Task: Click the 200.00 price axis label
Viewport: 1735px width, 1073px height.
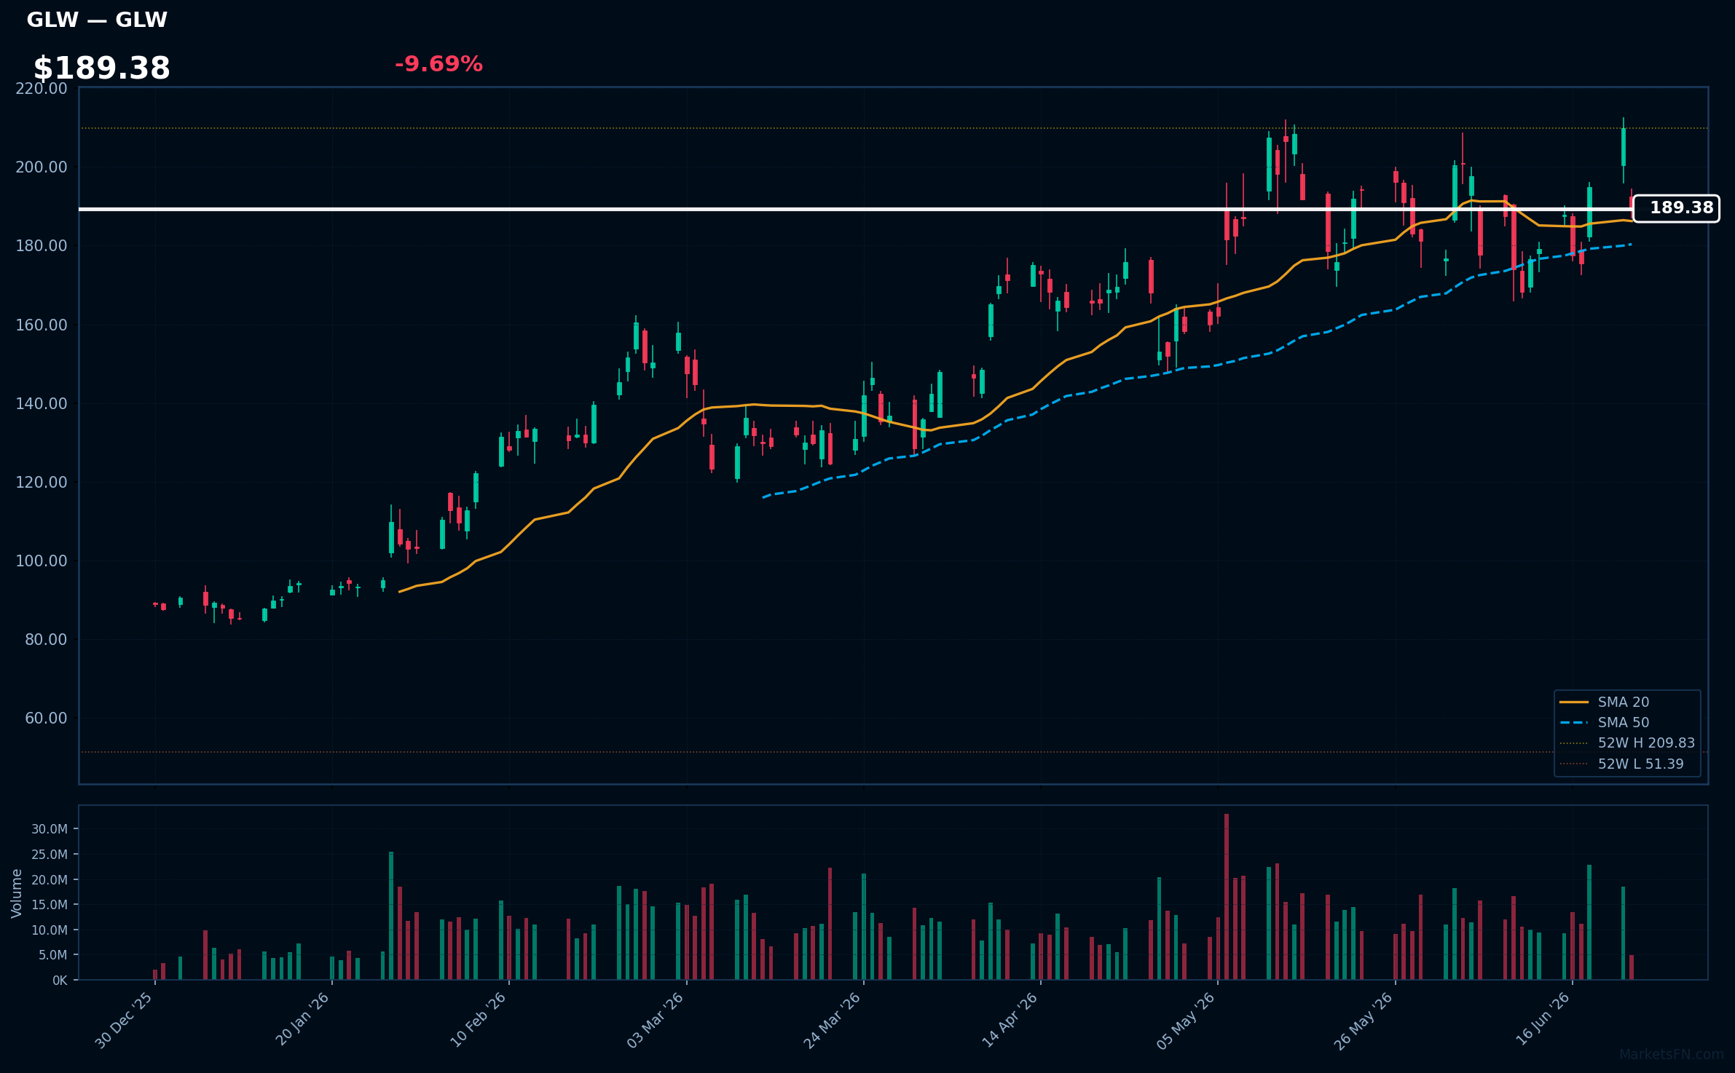Action: (42, 167)
